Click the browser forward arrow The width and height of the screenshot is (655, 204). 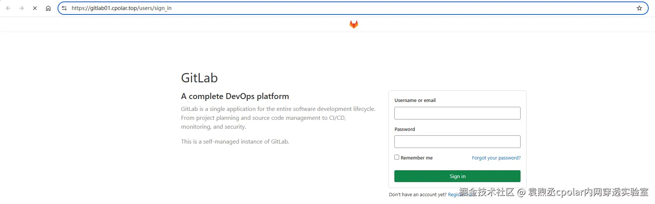tap(22, 8)
